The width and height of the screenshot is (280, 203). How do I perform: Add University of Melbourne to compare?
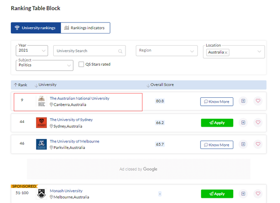coord(243,144)
